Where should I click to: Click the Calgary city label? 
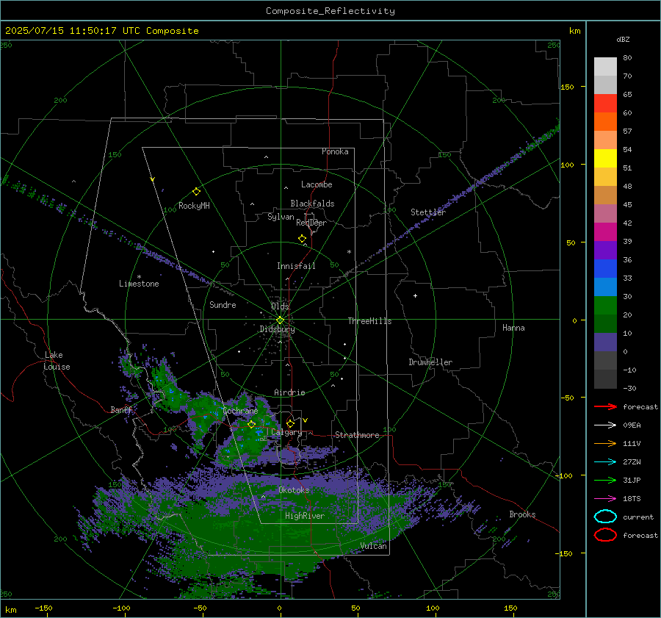[x=286, y=432]
